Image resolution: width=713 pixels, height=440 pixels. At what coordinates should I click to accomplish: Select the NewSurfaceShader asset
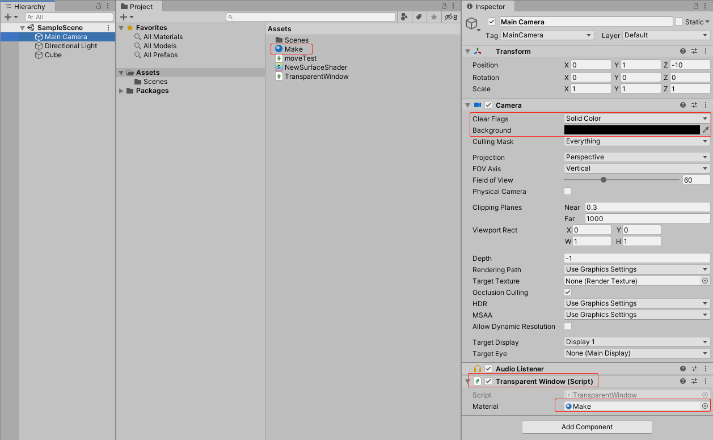click(x=315, y=67)
